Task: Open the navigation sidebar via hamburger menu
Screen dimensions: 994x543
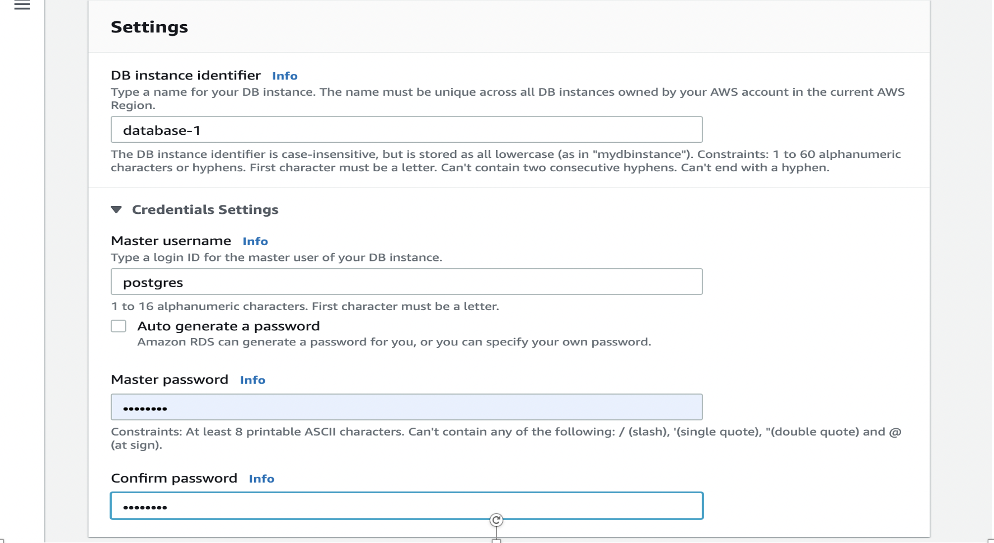Action: (x=22, y=7)
